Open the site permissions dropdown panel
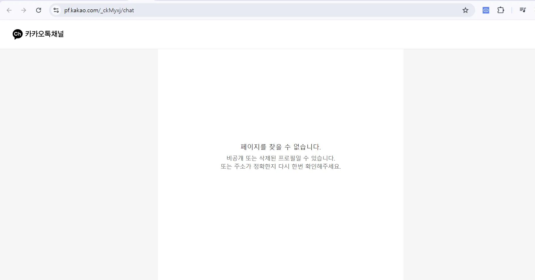The width and height of the screenshot is (535, 280). [56, 10]
